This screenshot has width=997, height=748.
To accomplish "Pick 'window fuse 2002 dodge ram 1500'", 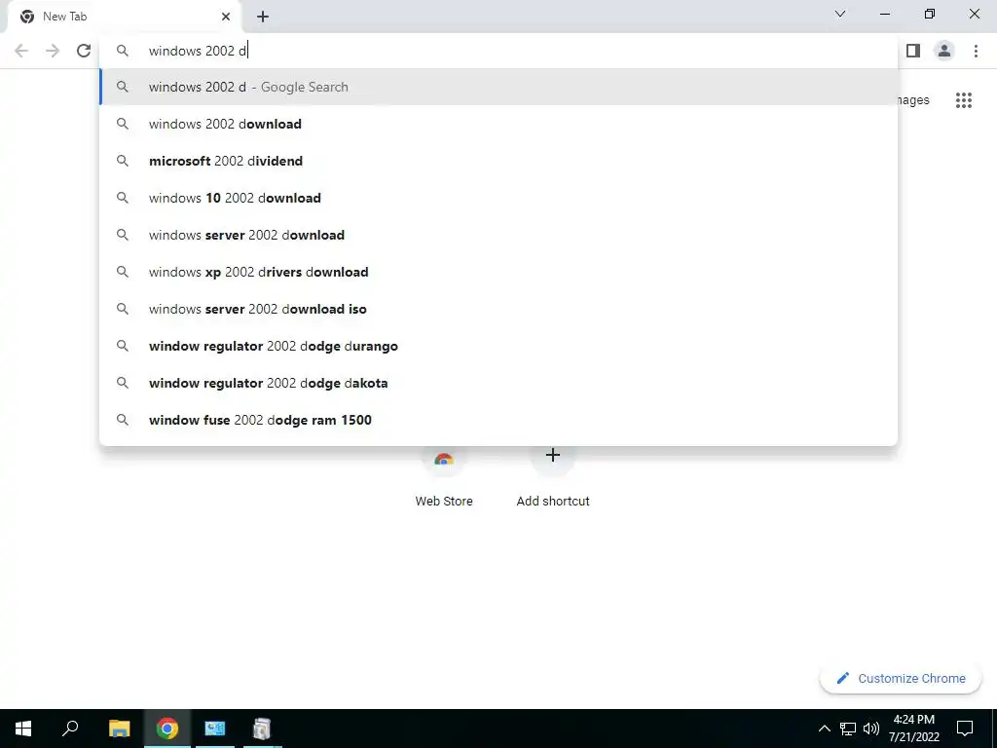I will (x=498, y=420).
